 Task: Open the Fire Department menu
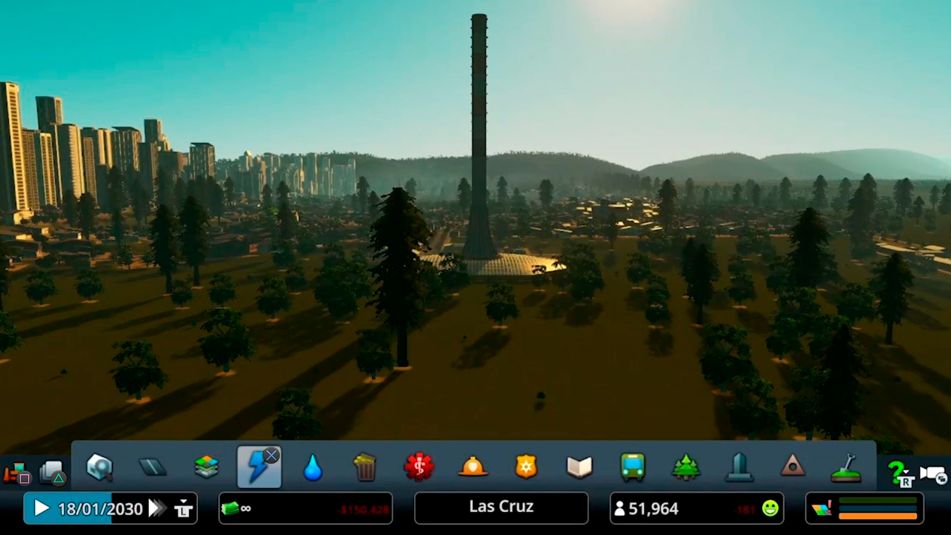pyautogui.click(x=473, y=466)
